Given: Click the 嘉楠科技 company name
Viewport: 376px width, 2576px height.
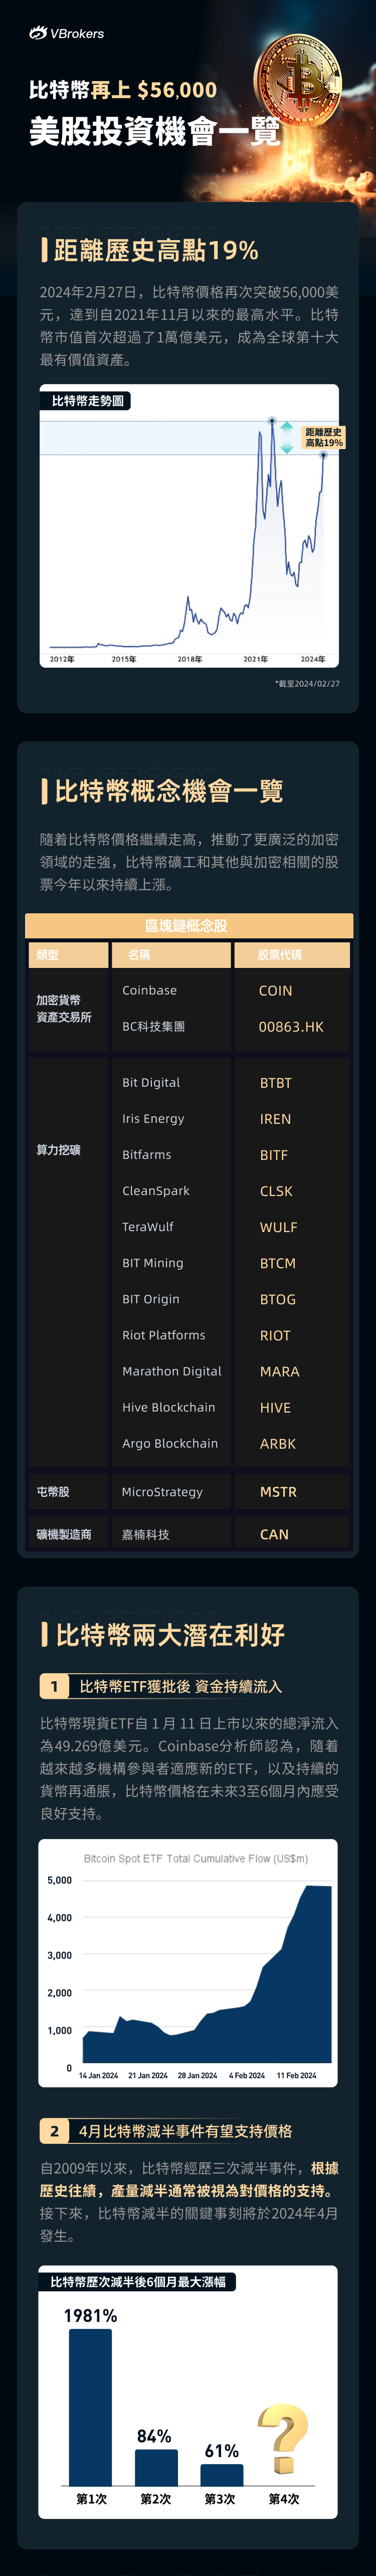Looking at the screenshot, I should pos(145,1533).
